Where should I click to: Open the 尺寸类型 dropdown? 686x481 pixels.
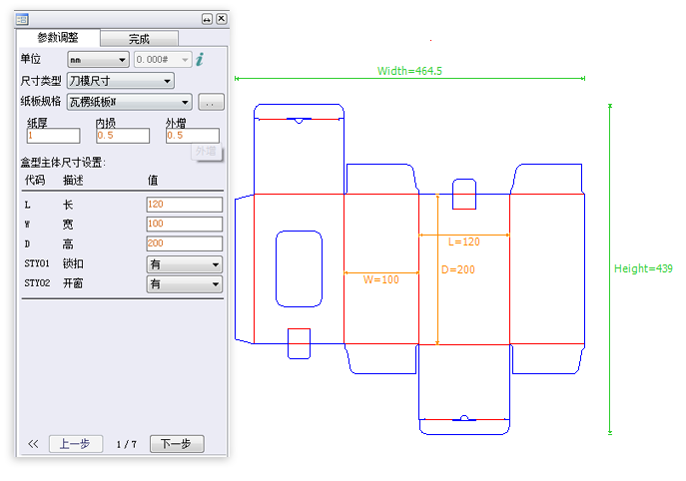(121, 81)
